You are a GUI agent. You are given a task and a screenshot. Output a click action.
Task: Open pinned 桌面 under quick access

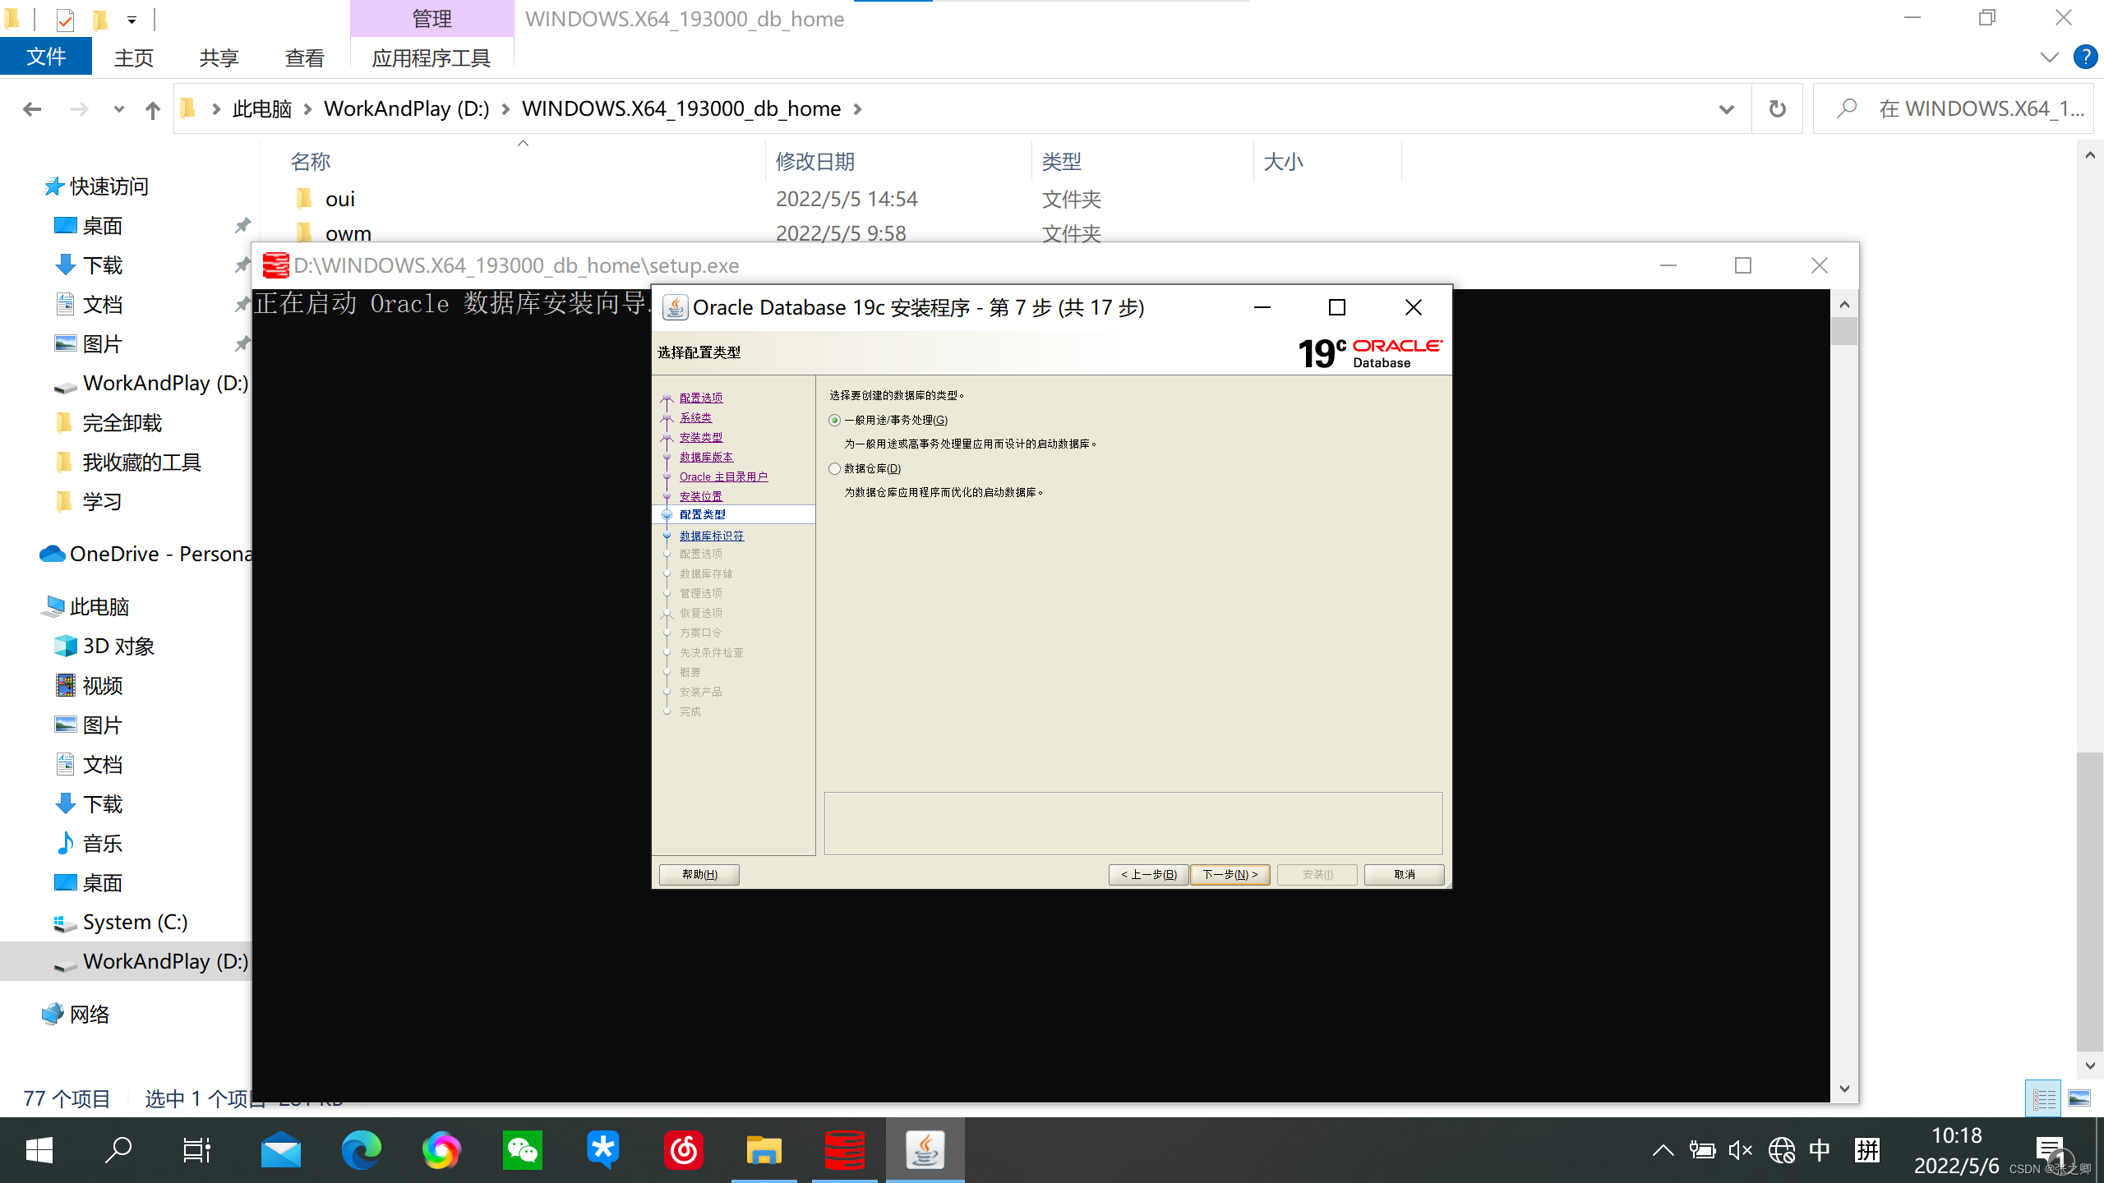89,226
